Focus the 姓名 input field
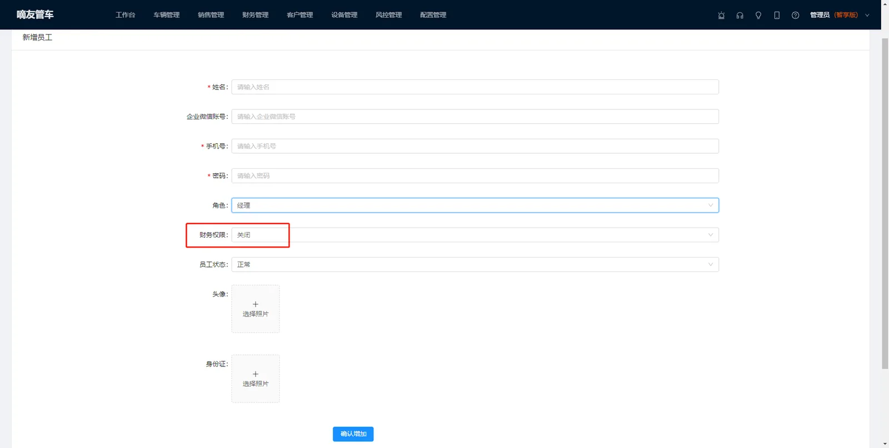 click(x=475, y=87)
